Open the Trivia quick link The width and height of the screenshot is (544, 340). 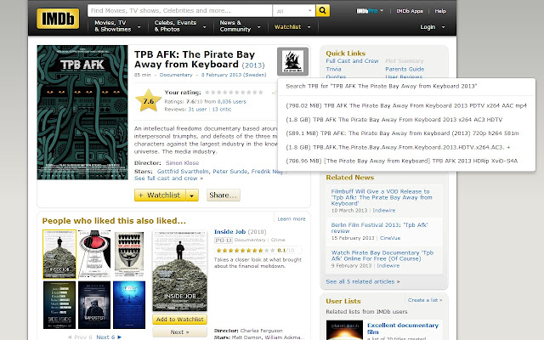coord(333,69)
